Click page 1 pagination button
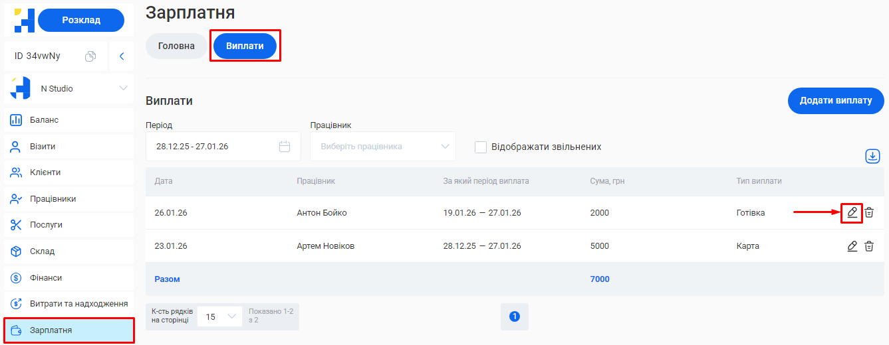 click(x=514, y=317)
